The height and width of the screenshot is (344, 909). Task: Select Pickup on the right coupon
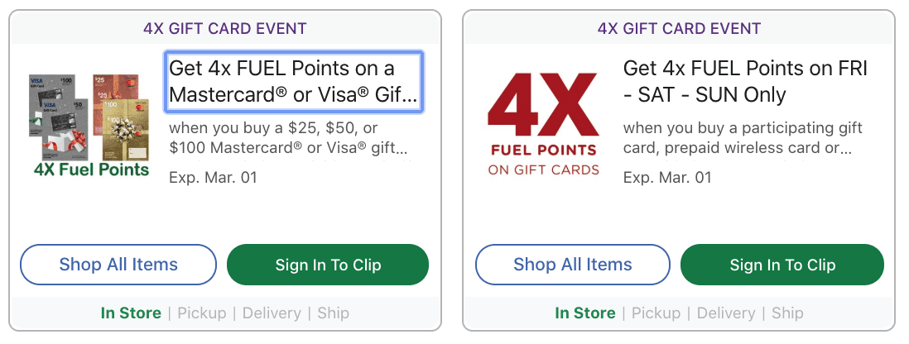point(656,313)
